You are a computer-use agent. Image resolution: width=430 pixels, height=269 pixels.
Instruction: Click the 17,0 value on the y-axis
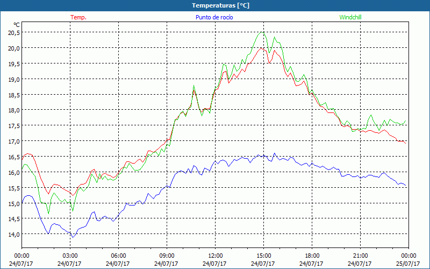tap(14, 141)
